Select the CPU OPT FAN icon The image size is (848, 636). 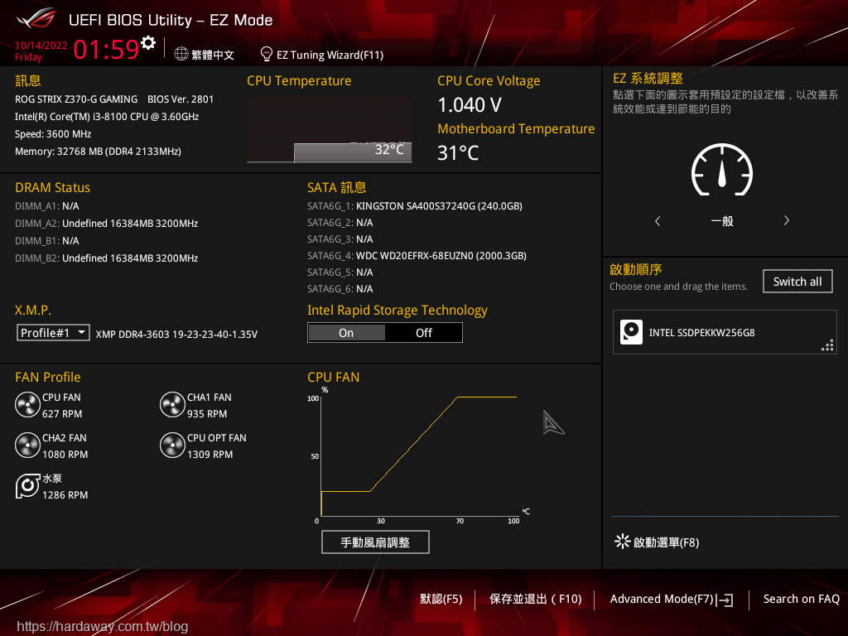(172, 446)
